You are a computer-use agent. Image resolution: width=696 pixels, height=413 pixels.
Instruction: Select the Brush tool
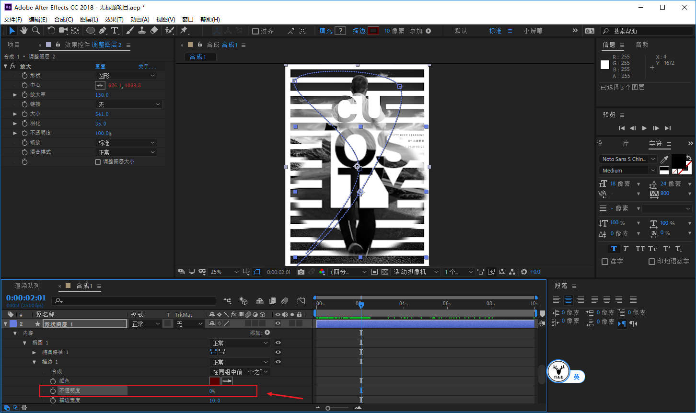coord(130,31)
